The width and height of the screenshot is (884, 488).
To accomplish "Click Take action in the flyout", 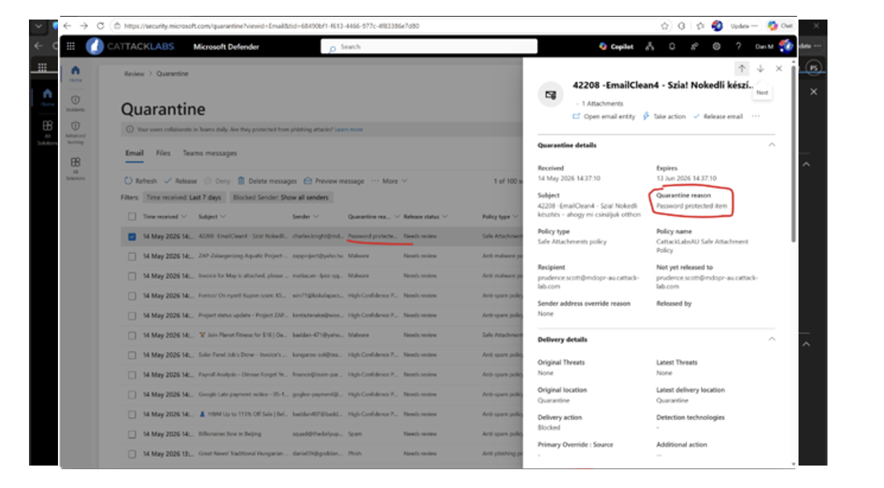I will click(x=664, y=116).
